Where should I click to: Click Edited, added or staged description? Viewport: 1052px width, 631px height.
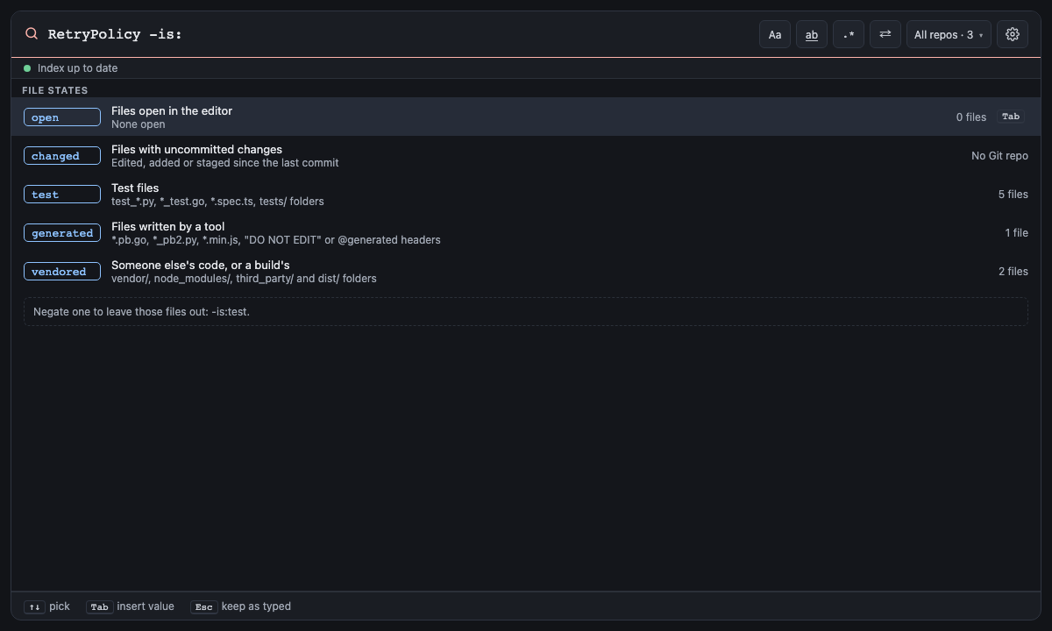pyautogui.click(x=224, y=162)
